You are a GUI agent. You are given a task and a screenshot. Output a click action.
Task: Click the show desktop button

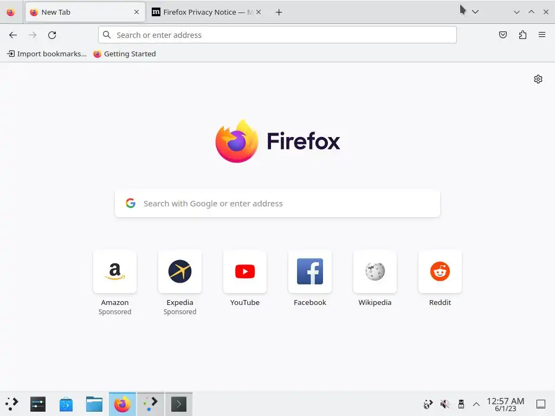[x=540, y=404]
